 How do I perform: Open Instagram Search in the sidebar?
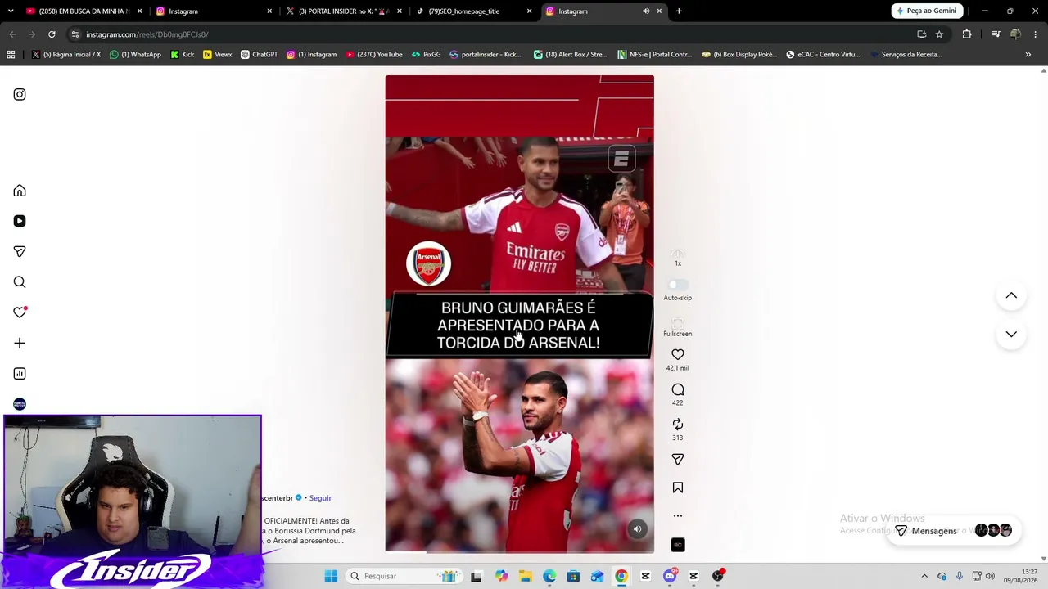[20, 282]
